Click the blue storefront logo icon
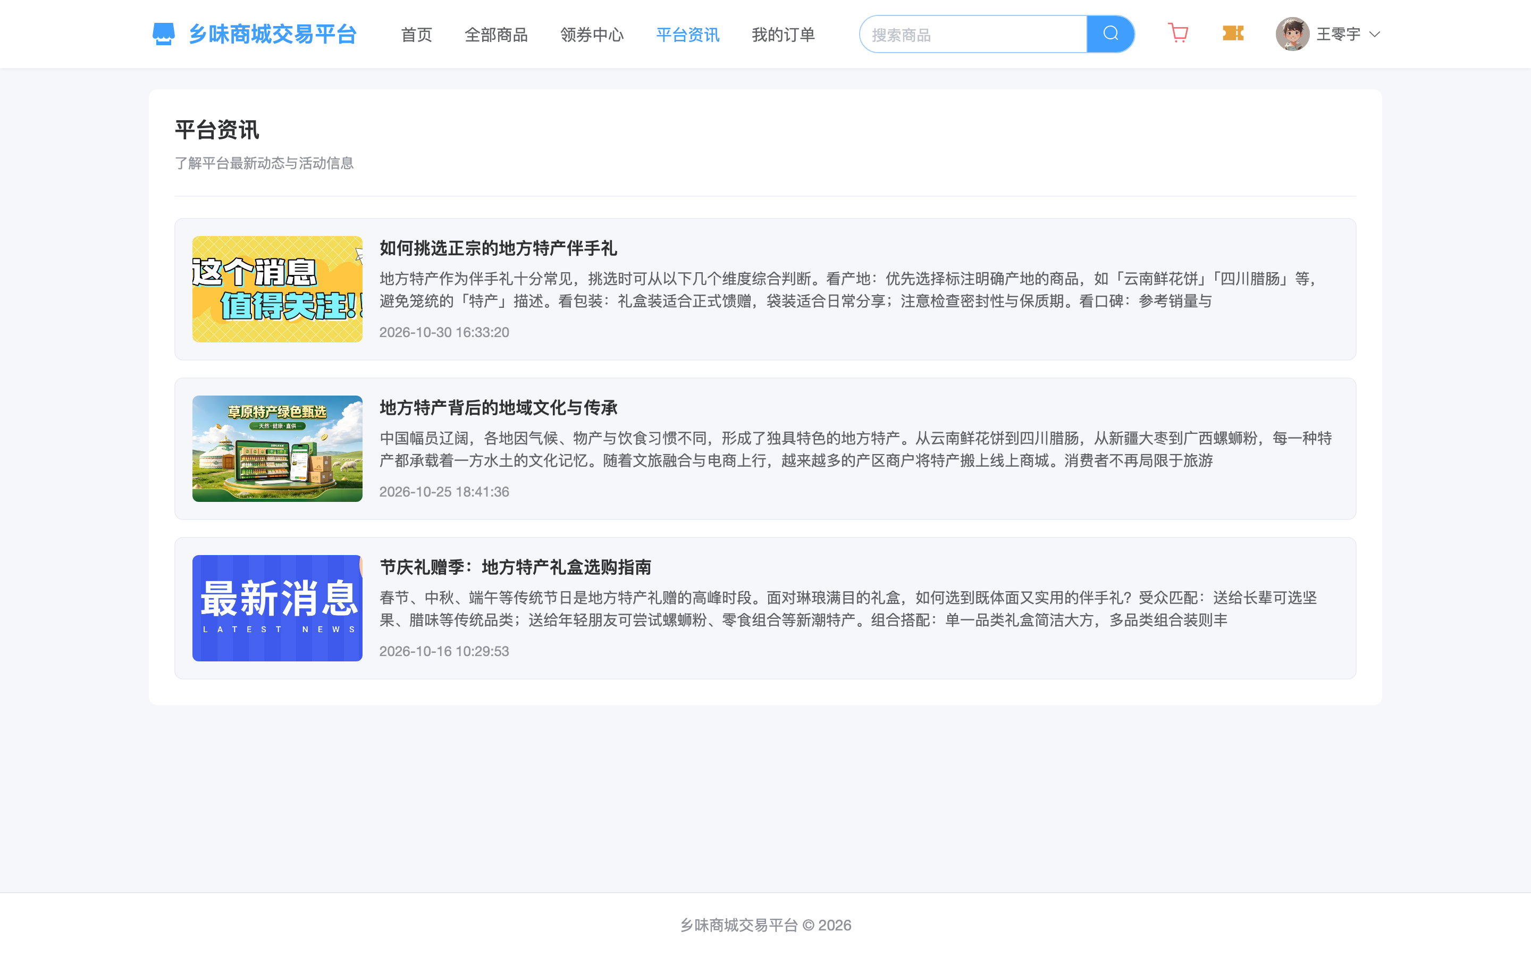1531x957 pixels. [x=164, y=34]
